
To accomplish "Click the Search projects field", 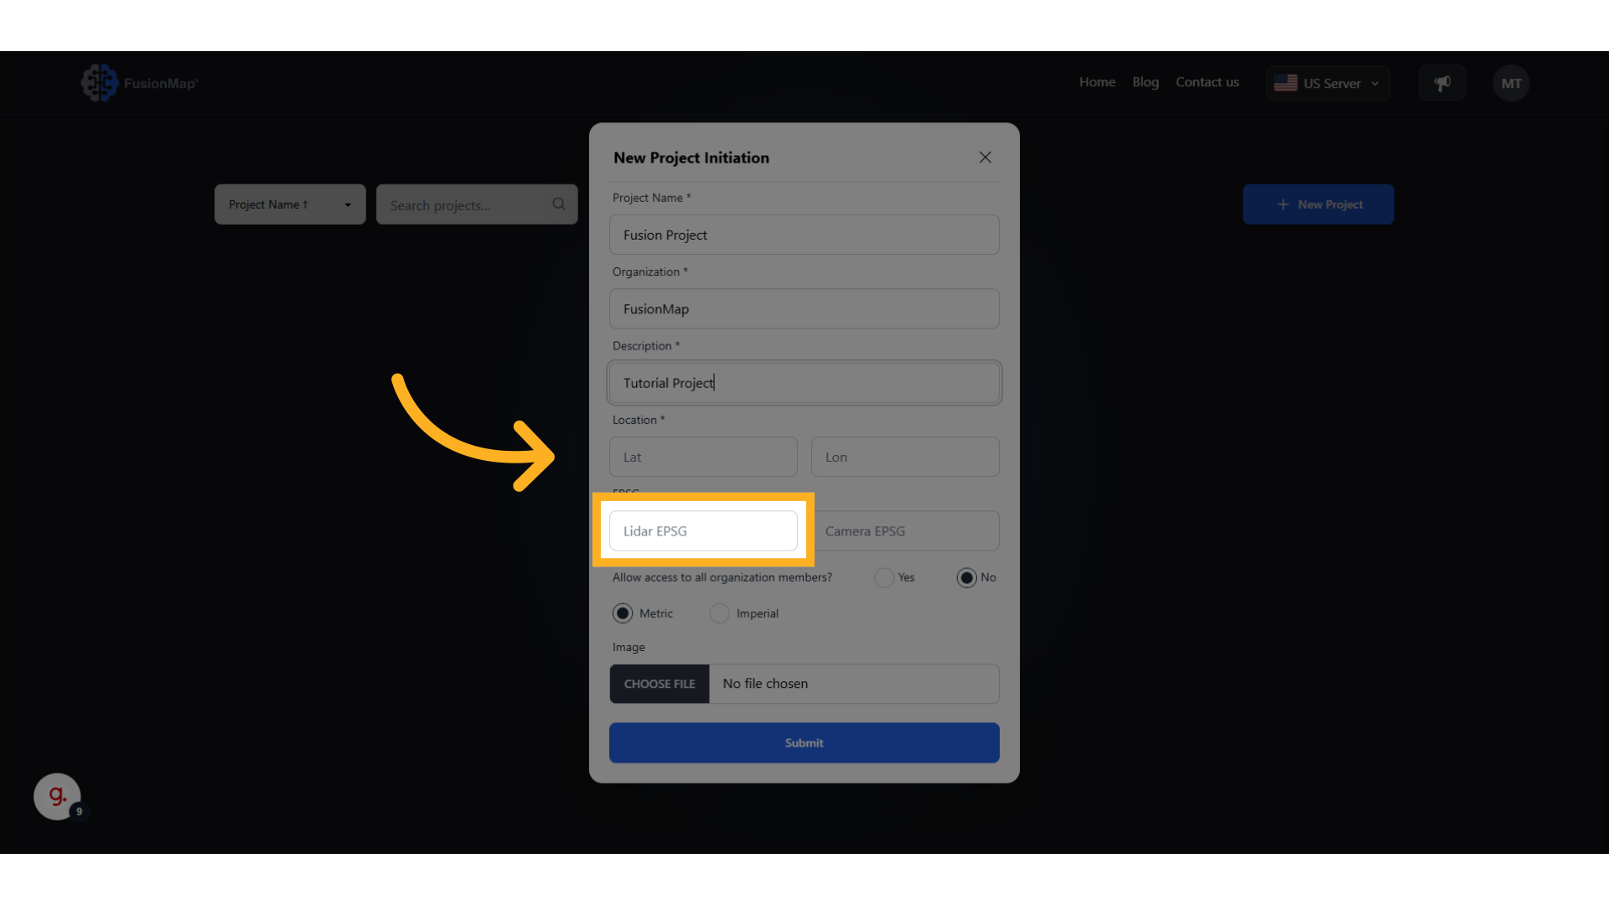I will 477,204.
